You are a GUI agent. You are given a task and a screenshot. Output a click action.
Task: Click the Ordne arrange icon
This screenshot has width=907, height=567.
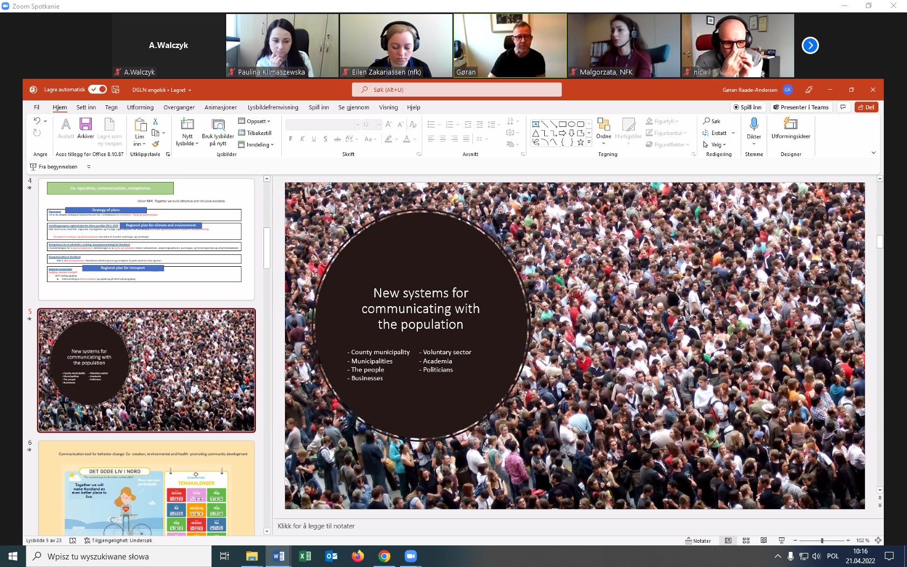coord(604,125)
